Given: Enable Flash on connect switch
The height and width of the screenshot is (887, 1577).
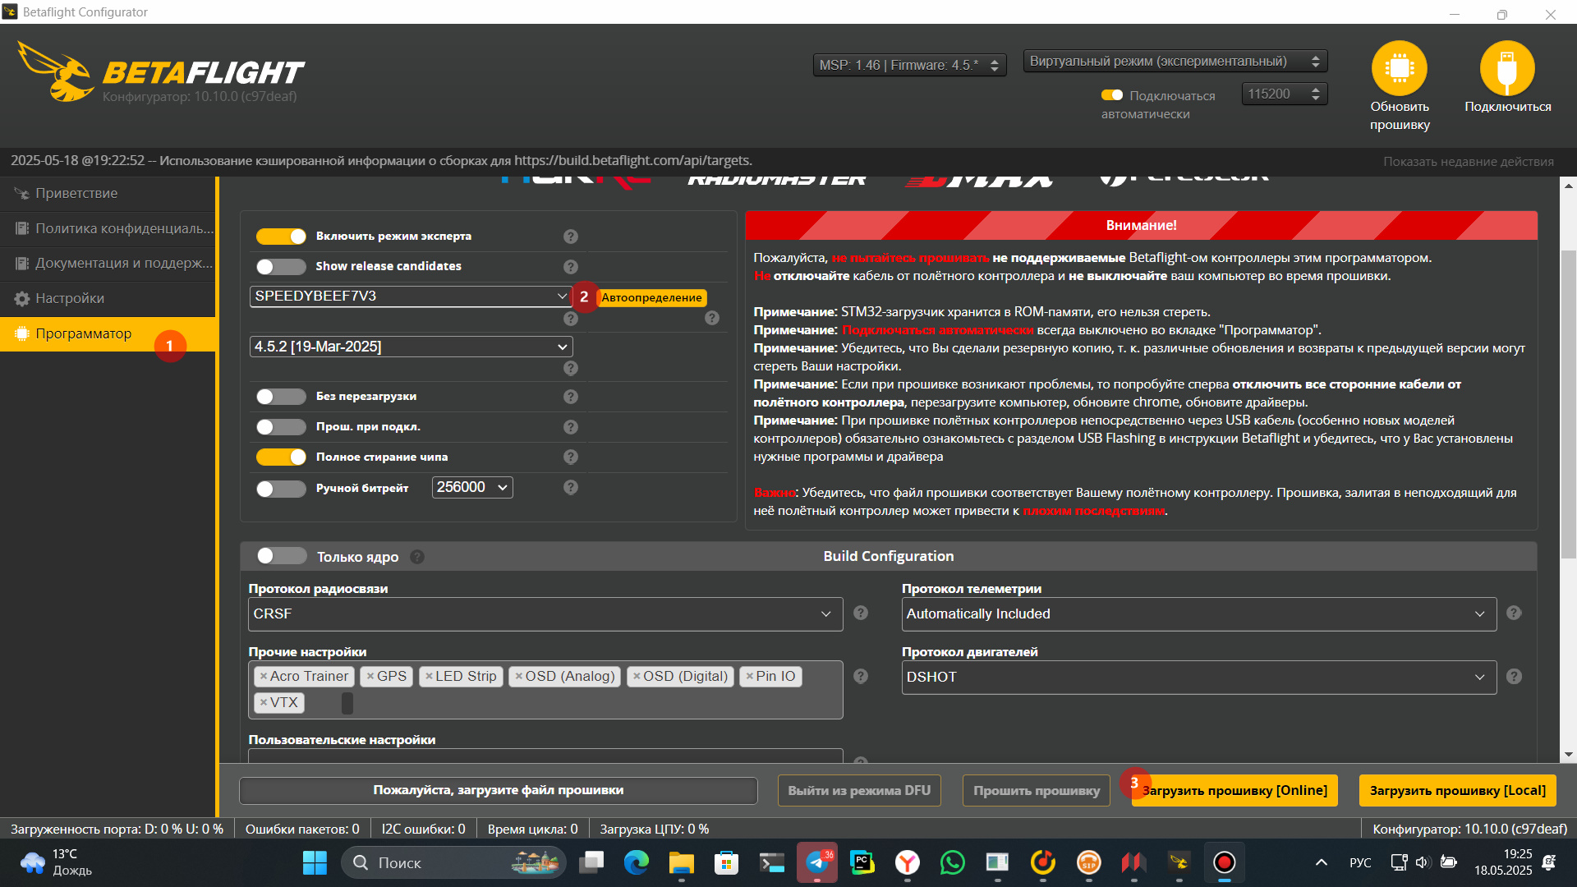Looking at the screenshot, I should click(x=281, y=427).
